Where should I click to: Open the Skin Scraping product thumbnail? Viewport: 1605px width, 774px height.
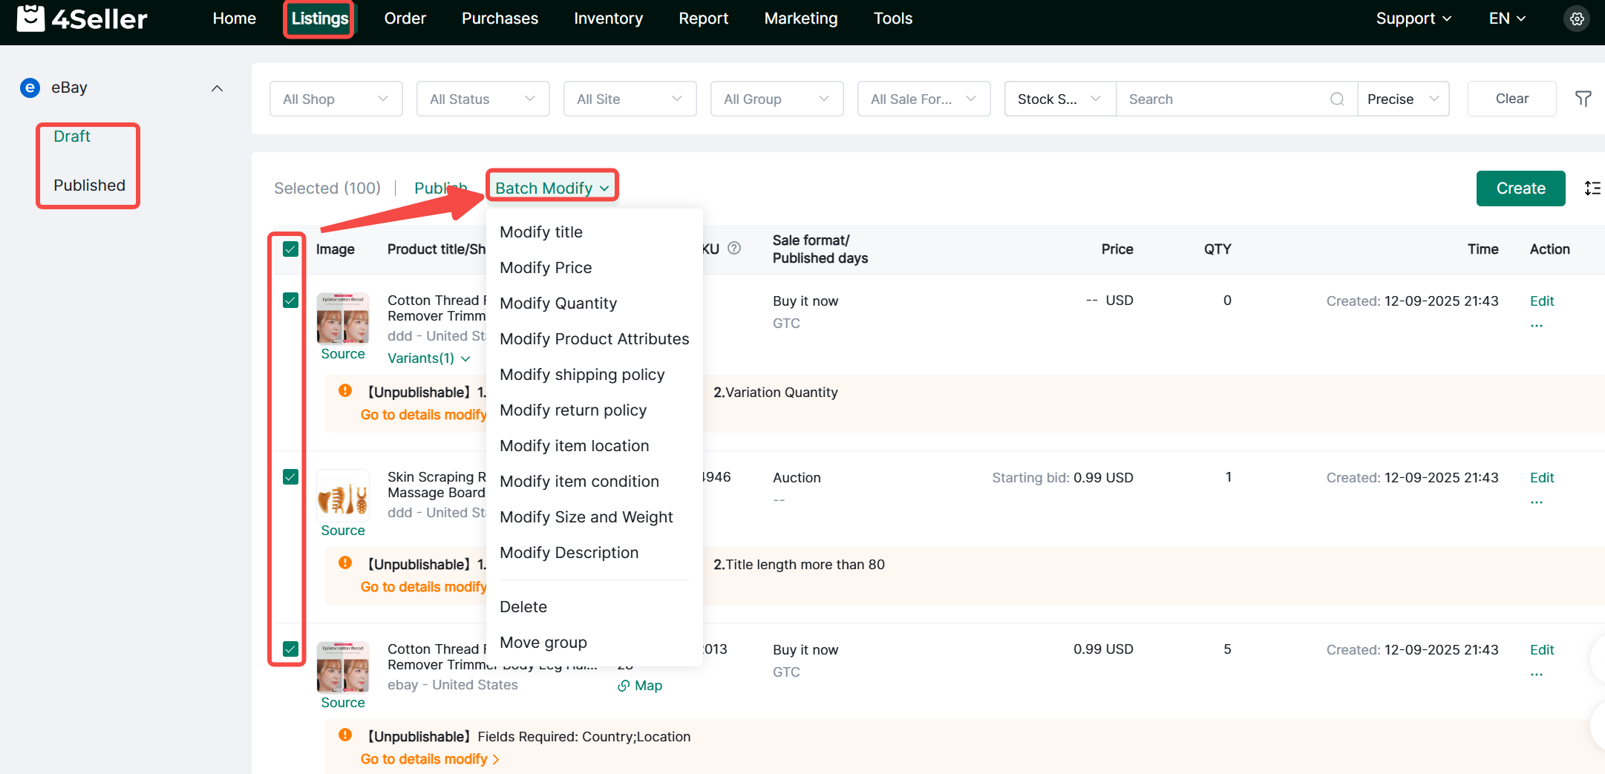tap(342, 496)
